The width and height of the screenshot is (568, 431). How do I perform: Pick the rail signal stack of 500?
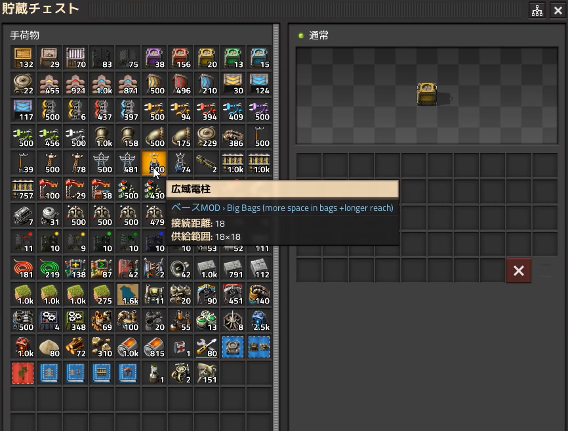tap(128, 189)
